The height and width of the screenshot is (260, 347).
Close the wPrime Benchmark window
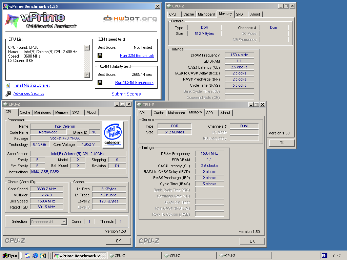tap(157, 6)
